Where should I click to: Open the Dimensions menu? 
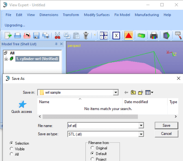click(49, 15)
